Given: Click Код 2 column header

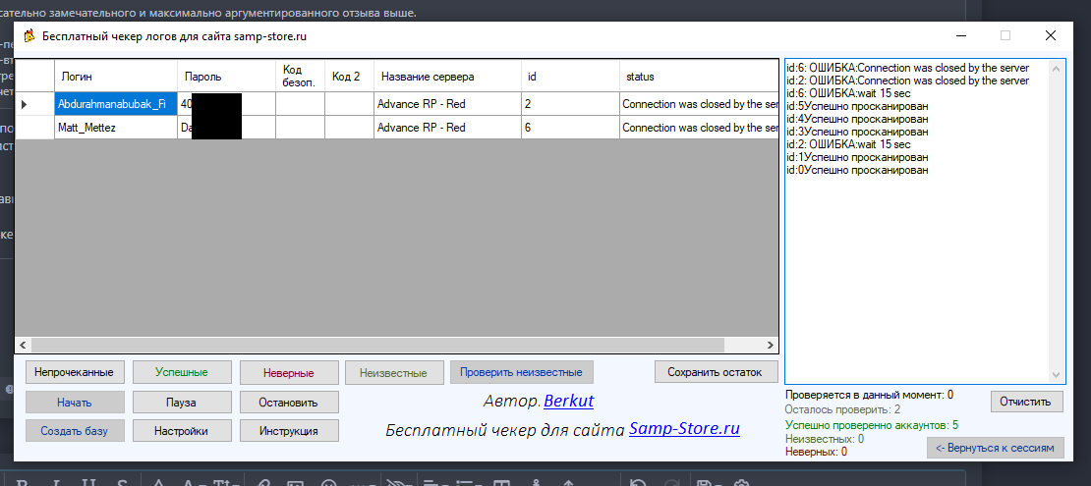Looking at the screenshot, I should 349,77.
